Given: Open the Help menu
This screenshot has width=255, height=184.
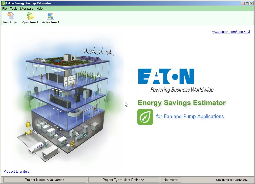Looking at the screenshot, I should [x=39, y=8].
